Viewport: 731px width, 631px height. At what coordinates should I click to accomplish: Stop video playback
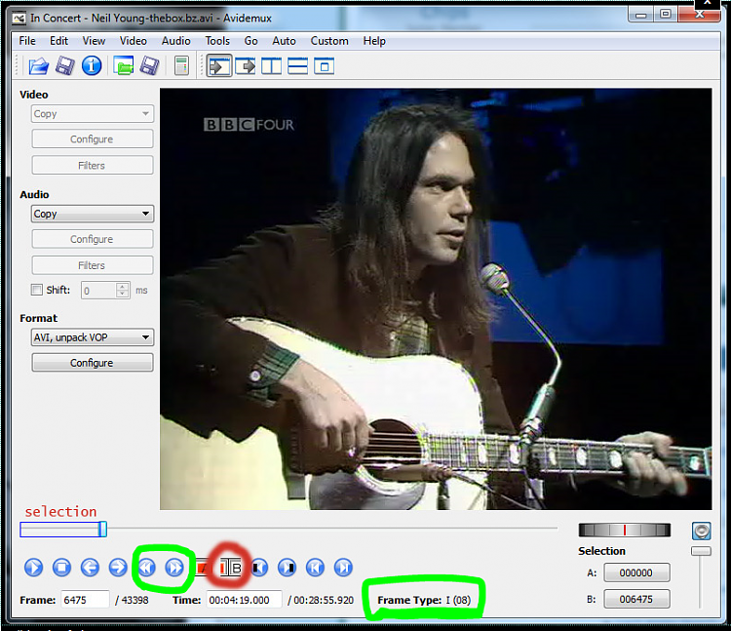(x=61, y=568)
